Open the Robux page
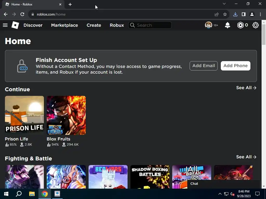Viewport: 266px width, 199px height. tap(117, 25)
